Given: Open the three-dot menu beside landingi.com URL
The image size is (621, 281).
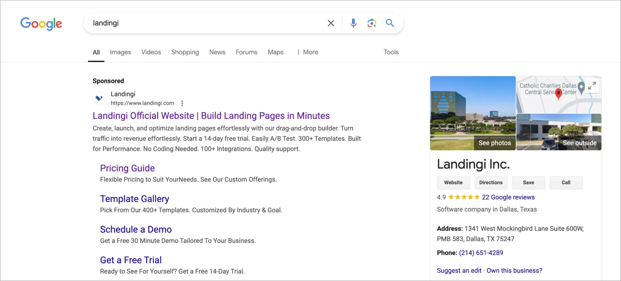Looking at the screenshot, I should click(x=182, y=103).
